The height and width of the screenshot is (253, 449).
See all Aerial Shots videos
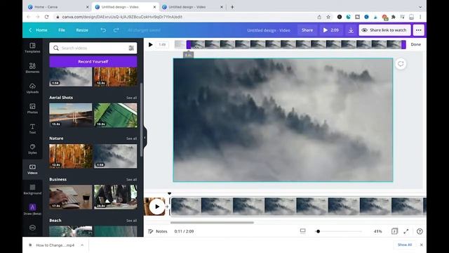pyautogui.click(x=131, y=98)
